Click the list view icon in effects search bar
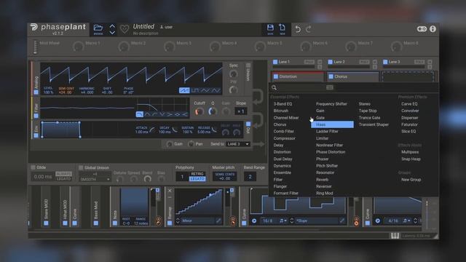This screenshot has height=262, width=466. tap(330, 87)
